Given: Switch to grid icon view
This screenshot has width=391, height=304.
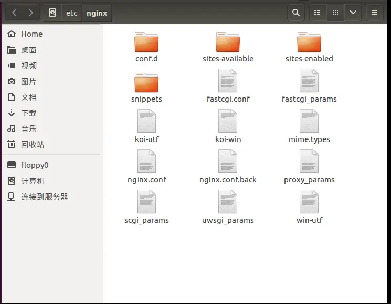Looking at the screenshot, I should 335,13.
